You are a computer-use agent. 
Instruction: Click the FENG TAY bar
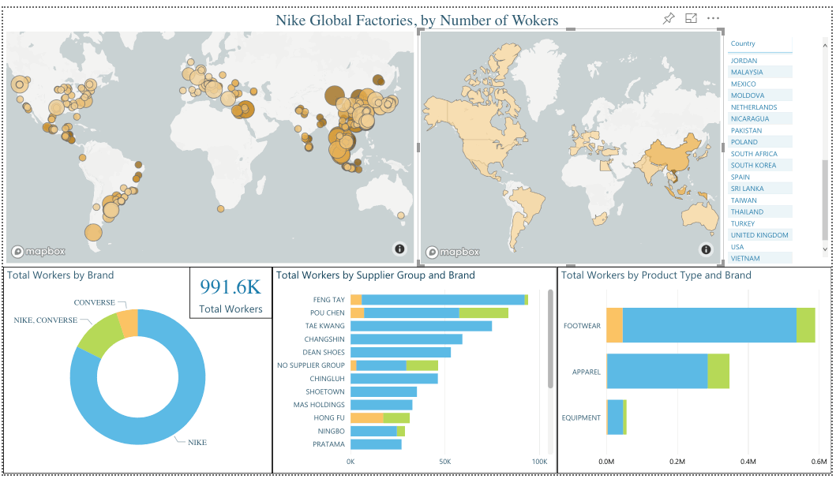[x=440, y=300]
